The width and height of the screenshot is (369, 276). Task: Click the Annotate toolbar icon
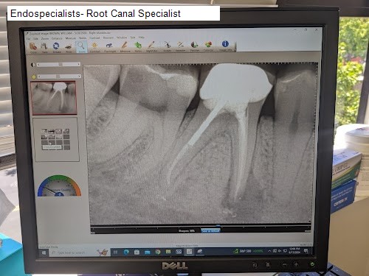pyautogui.click(x=180, y=46)
